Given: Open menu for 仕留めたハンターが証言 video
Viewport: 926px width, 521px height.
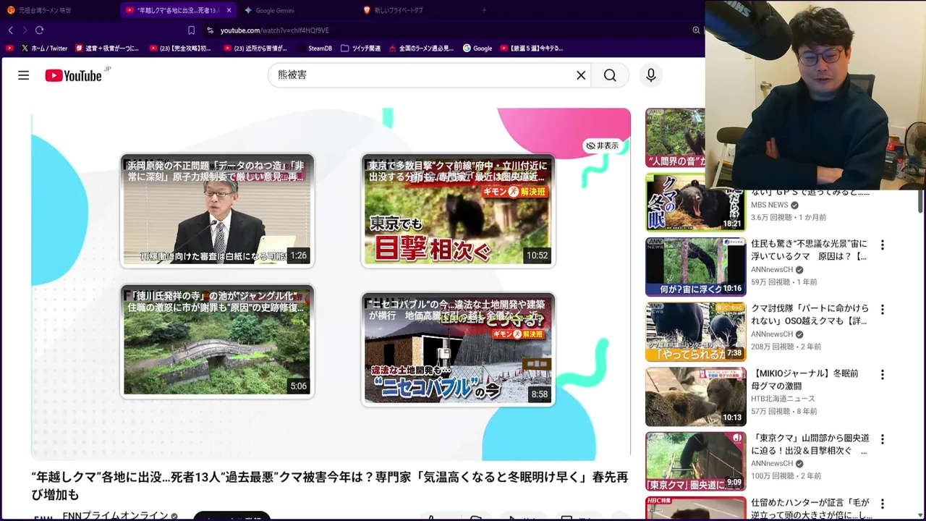Looking at the screenshot, I should click(882, 504).
